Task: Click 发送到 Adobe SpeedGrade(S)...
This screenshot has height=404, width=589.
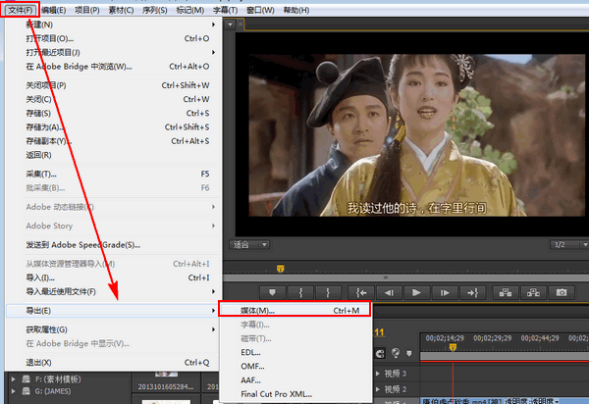Action: 114,244
